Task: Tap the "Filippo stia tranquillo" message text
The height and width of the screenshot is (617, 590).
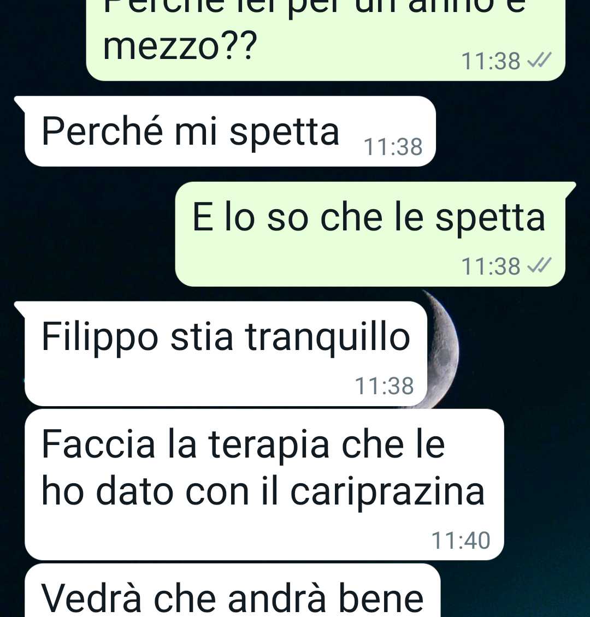Action: click(x=226, y=337)
